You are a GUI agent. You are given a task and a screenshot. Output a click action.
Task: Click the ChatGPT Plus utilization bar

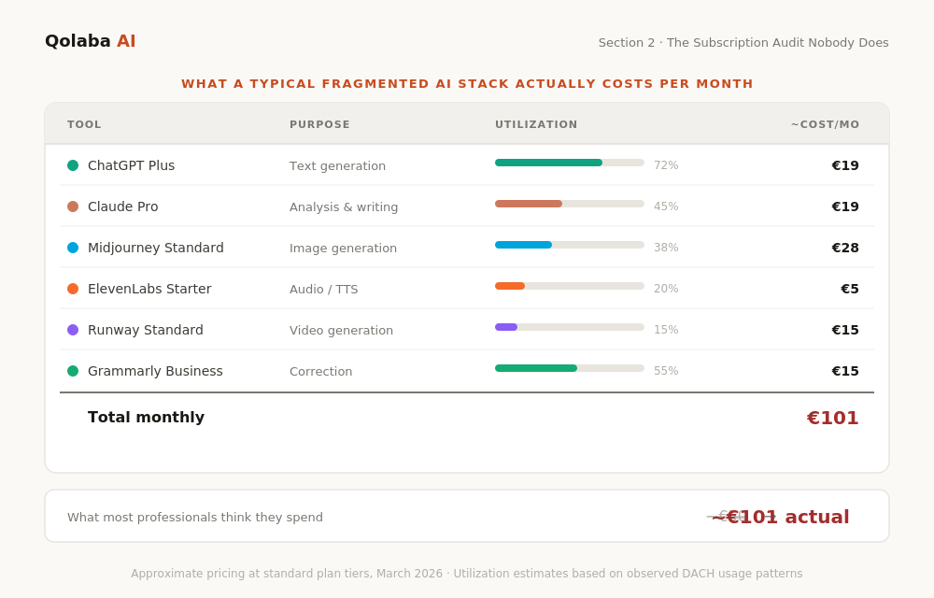tap(569, 163)
